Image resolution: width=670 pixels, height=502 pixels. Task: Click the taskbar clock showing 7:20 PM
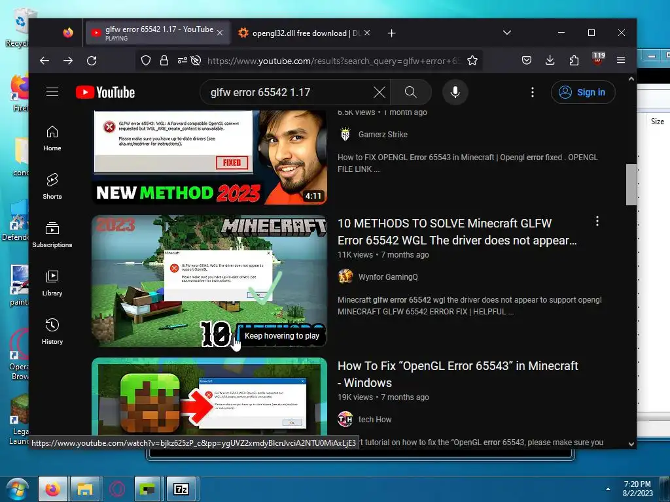pos(637,489)
